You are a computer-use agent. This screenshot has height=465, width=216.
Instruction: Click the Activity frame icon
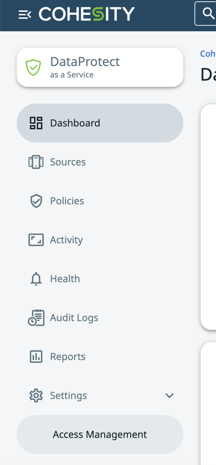coord(36,240)
